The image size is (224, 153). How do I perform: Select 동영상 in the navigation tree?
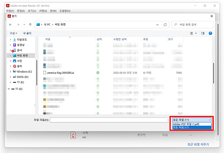(x=21, y=45)
